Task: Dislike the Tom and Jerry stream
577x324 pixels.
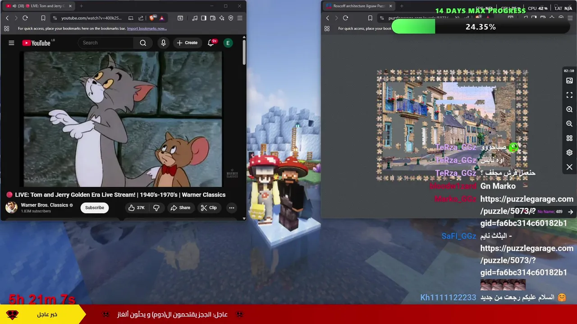Action: coord(156,207)
